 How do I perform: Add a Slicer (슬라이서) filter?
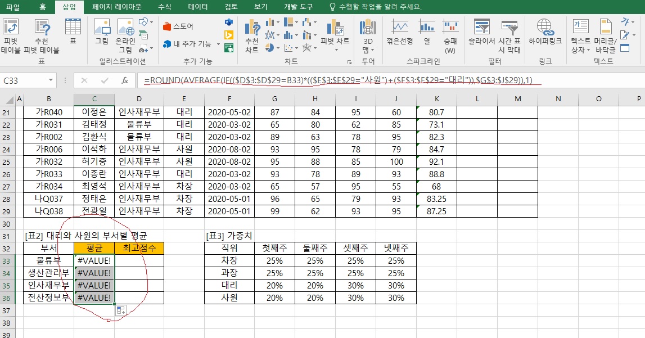click(x=481, y=33)
